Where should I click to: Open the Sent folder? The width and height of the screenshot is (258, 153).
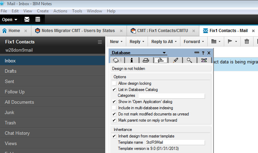click(x=52, y=82)
